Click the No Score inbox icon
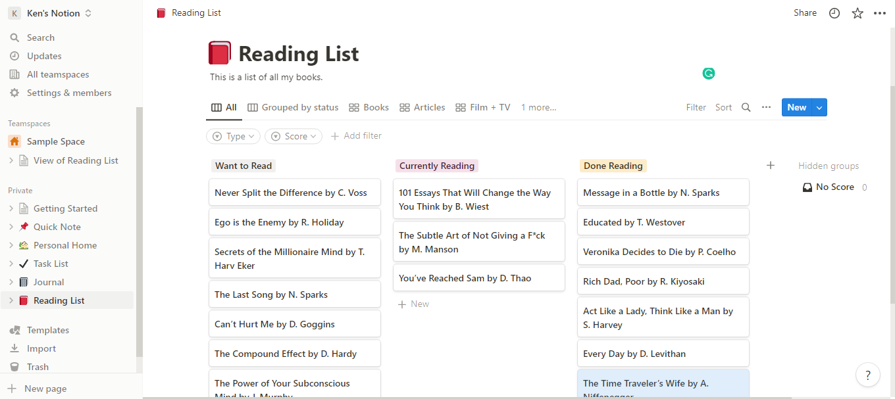Image resolution: width=895 pixels, height=399 pixels. pyautogui.click(x=807, y=187)
